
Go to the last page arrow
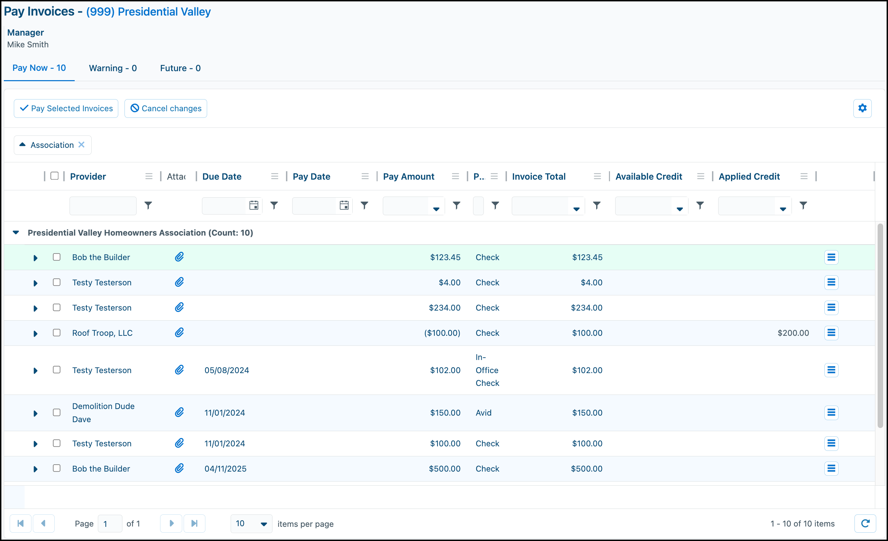pos(194,523)
